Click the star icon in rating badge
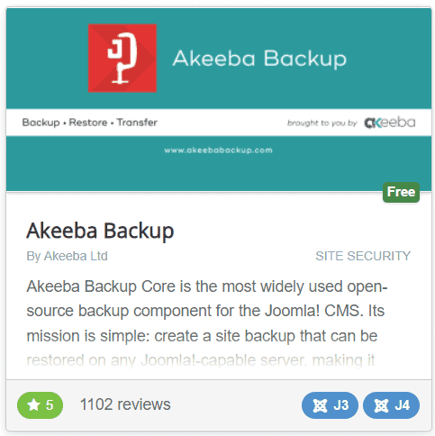This screenshot has width=435, height=436. (33, 405)
